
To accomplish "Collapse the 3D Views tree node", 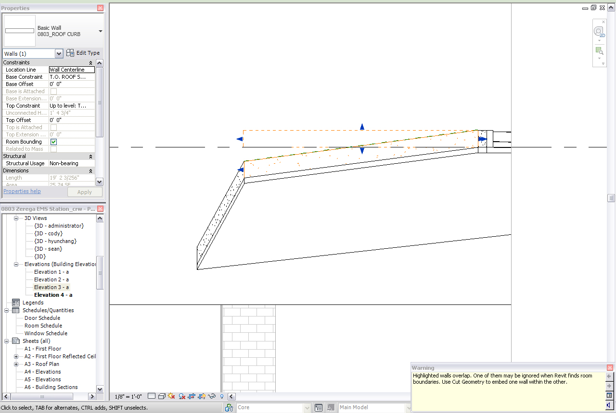I will coord(16,218).
